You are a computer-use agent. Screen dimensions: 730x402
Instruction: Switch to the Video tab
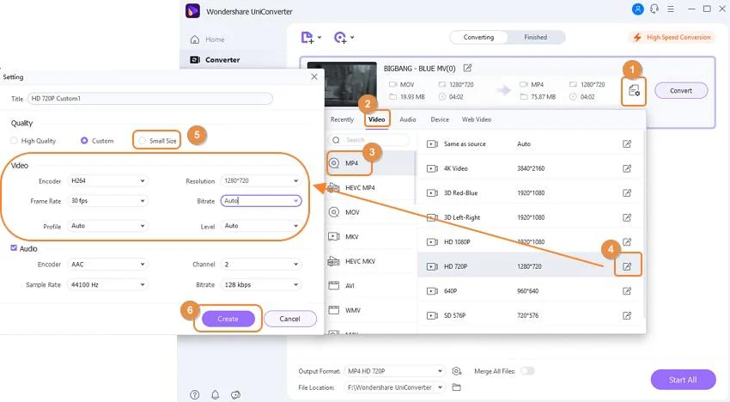click(x=377, y=119)
